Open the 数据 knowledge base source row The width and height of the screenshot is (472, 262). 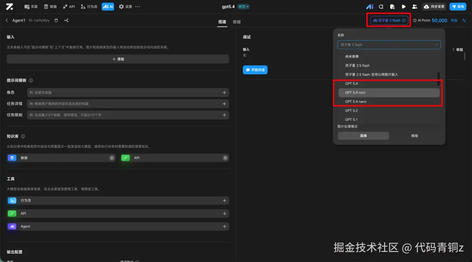click(x=61, y=158)
